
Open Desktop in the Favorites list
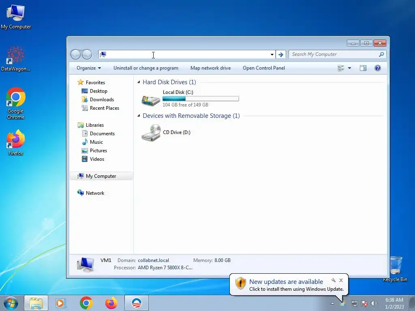click(98, 91)
